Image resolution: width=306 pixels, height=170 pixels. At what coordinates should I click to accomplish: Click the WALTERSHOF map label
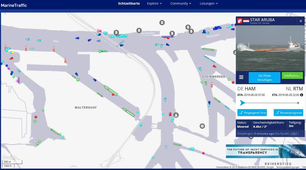86,107
